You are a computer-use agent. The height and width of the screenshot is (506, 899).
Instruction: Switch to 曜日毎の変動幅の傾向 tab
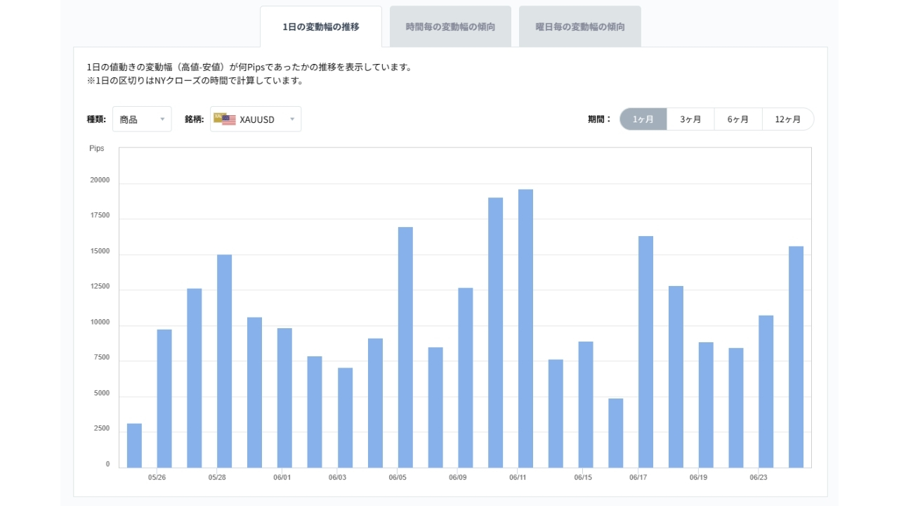580,27
